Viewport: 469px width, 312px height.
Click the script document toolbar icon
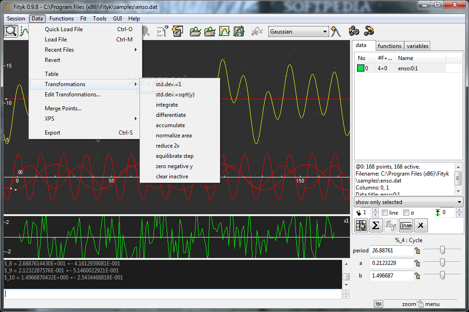(162, 31)
